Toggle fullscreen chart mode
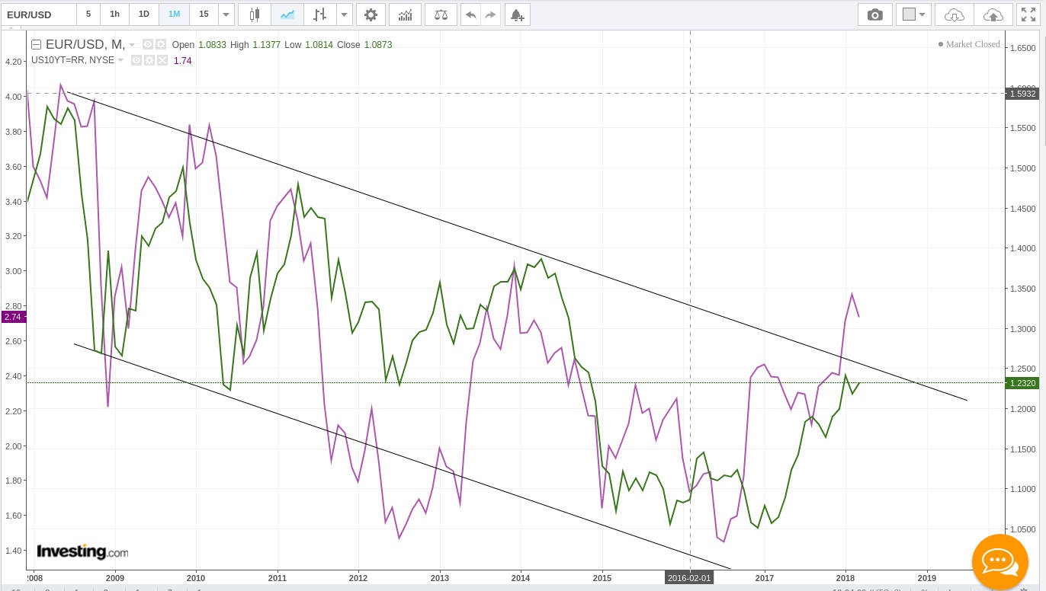1046x591 pixels. [1028, 14]
